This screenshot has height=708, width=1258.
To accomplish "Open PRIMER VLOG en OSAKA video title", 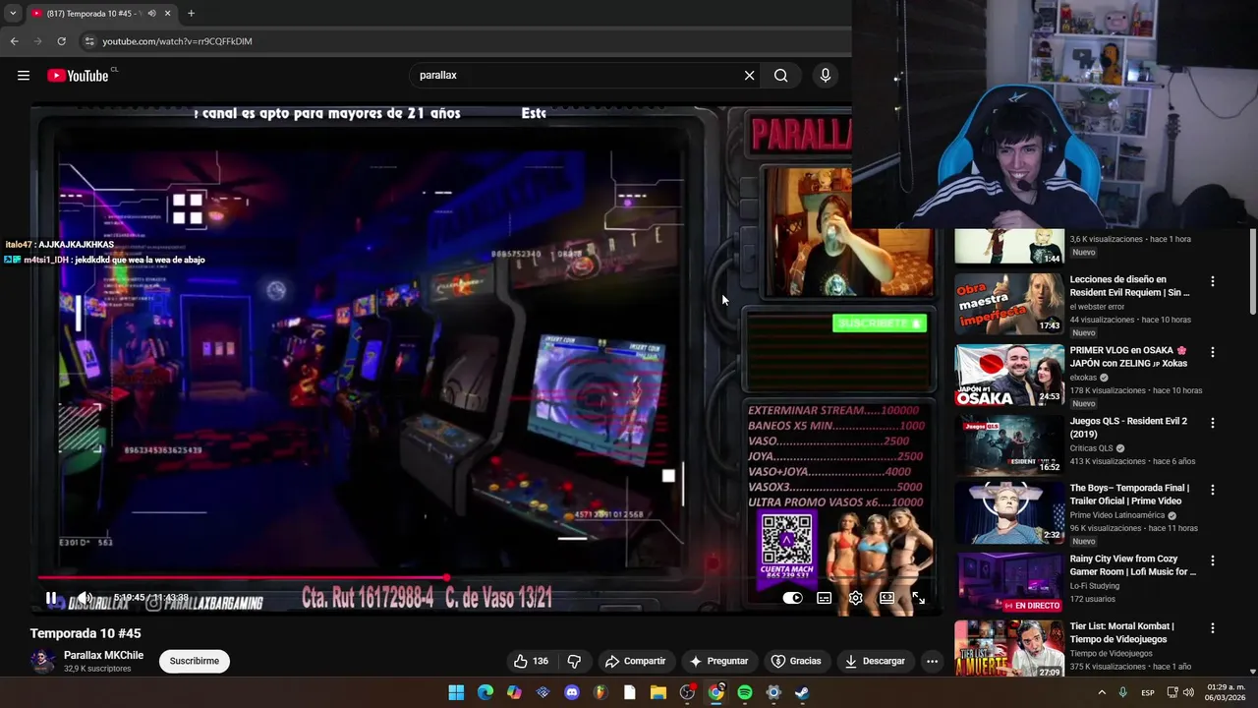I will pos(1128,357).
